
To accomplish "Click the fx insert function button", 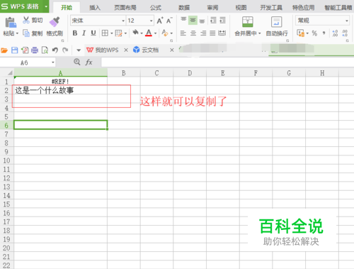I will click(88, 62).
